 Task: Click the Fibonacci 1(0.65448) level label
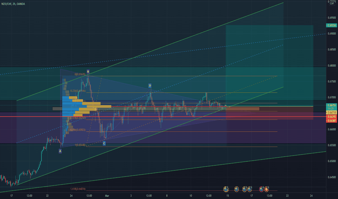(80, 145)
